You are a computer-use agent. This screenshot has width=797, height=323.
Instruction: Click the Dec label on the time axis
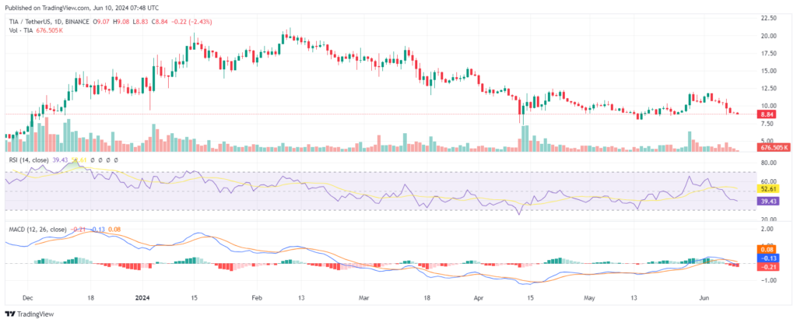28,297
